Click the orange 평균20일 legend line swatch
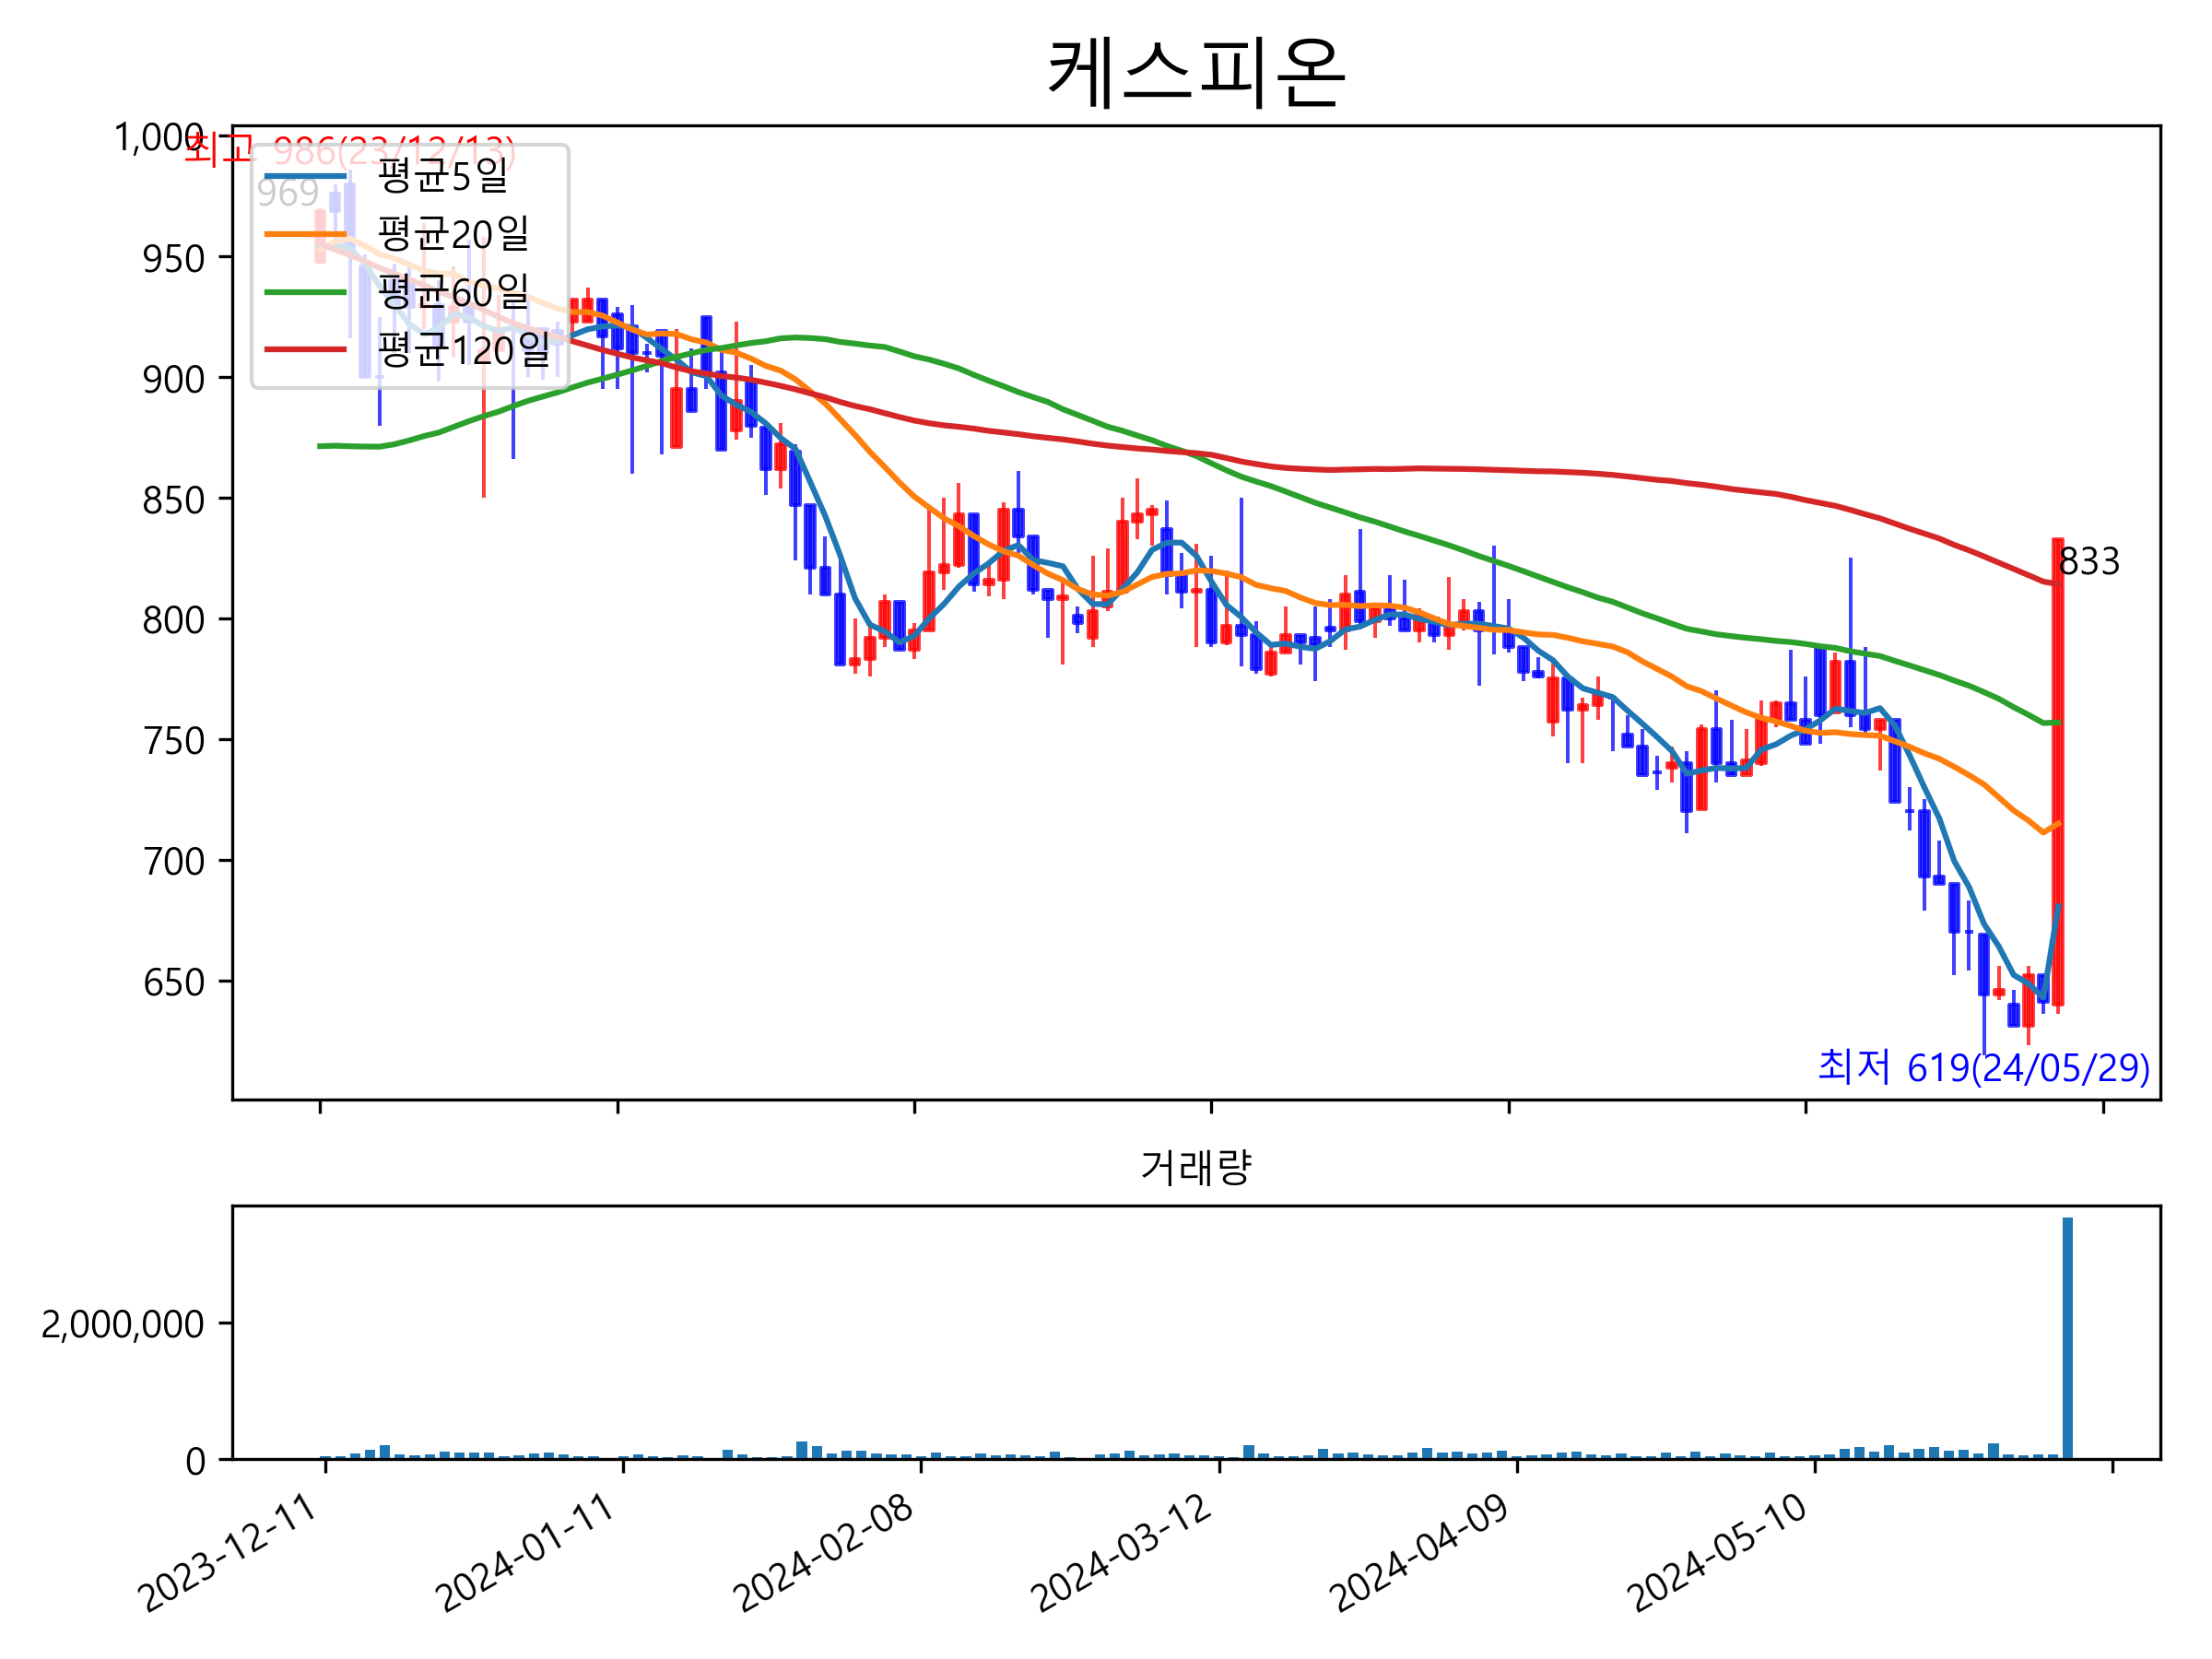This screenshot has height=1659, width=2212. pyautogui.click(x=305, y=234)
